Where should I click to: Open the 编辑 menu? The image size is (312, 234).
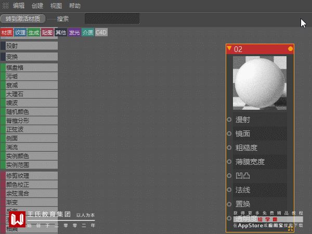(x=19, y=6)
